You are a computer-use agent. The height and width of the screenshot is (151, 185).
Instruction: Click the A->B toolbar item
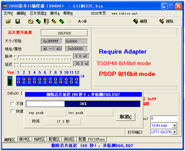point(82,21)
